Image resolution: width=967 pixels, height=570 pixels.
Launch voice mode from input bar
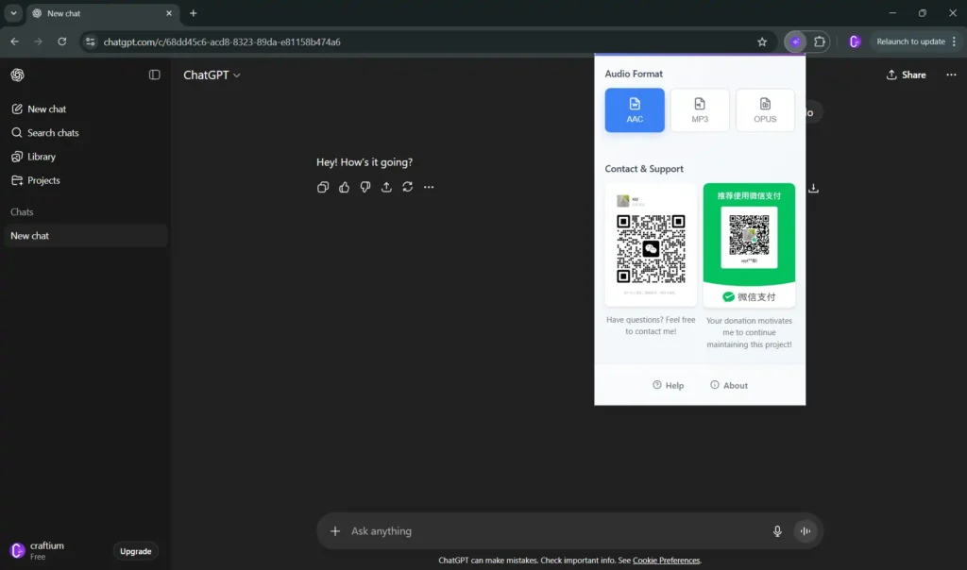[806, 531]
